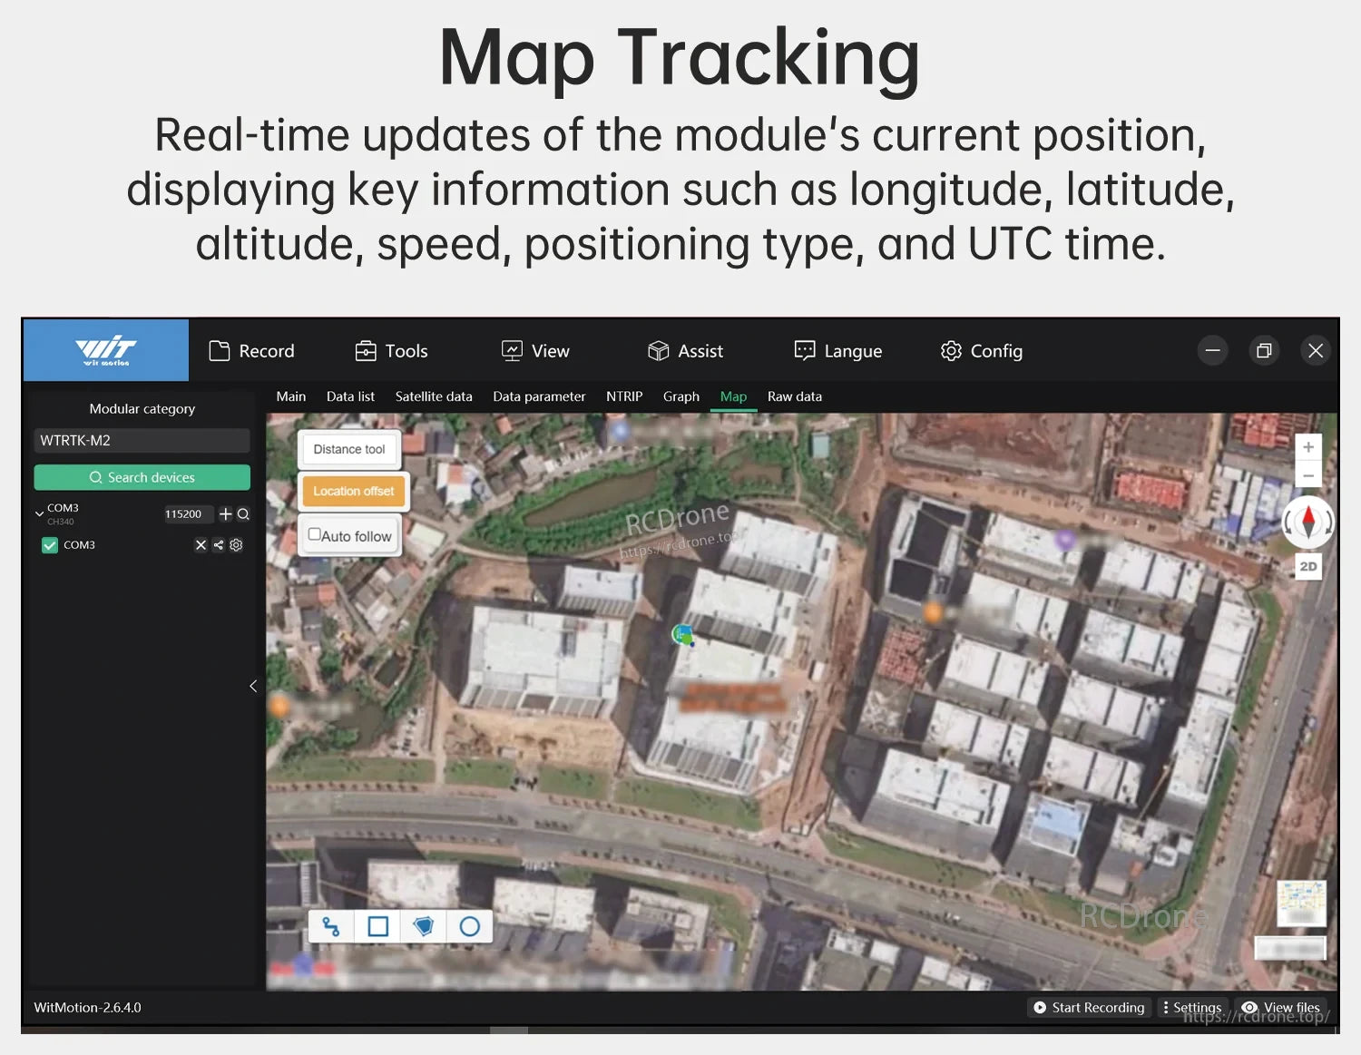Open the Data parameter tab
1361x1055 pixels.
pos(539,396)
